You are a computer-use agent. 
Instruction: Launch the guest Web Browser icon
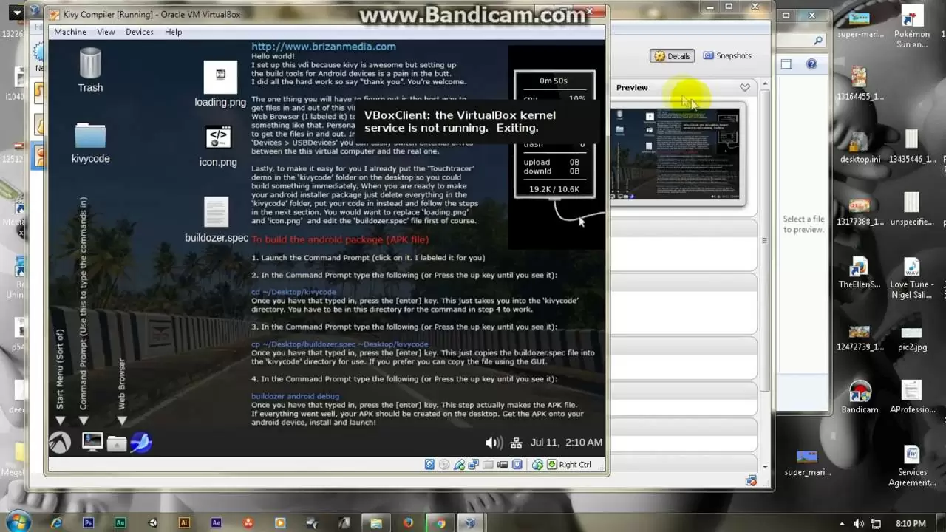click(140, 443)
